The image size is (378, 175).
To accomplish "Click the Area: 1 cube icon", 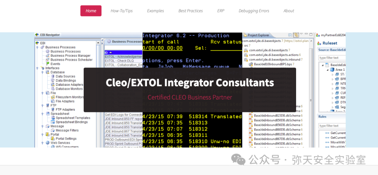I will click(332, 69).
